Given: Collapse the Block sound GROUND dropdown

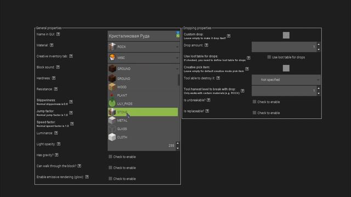Looking at the screenshot, I should [144, 69].
